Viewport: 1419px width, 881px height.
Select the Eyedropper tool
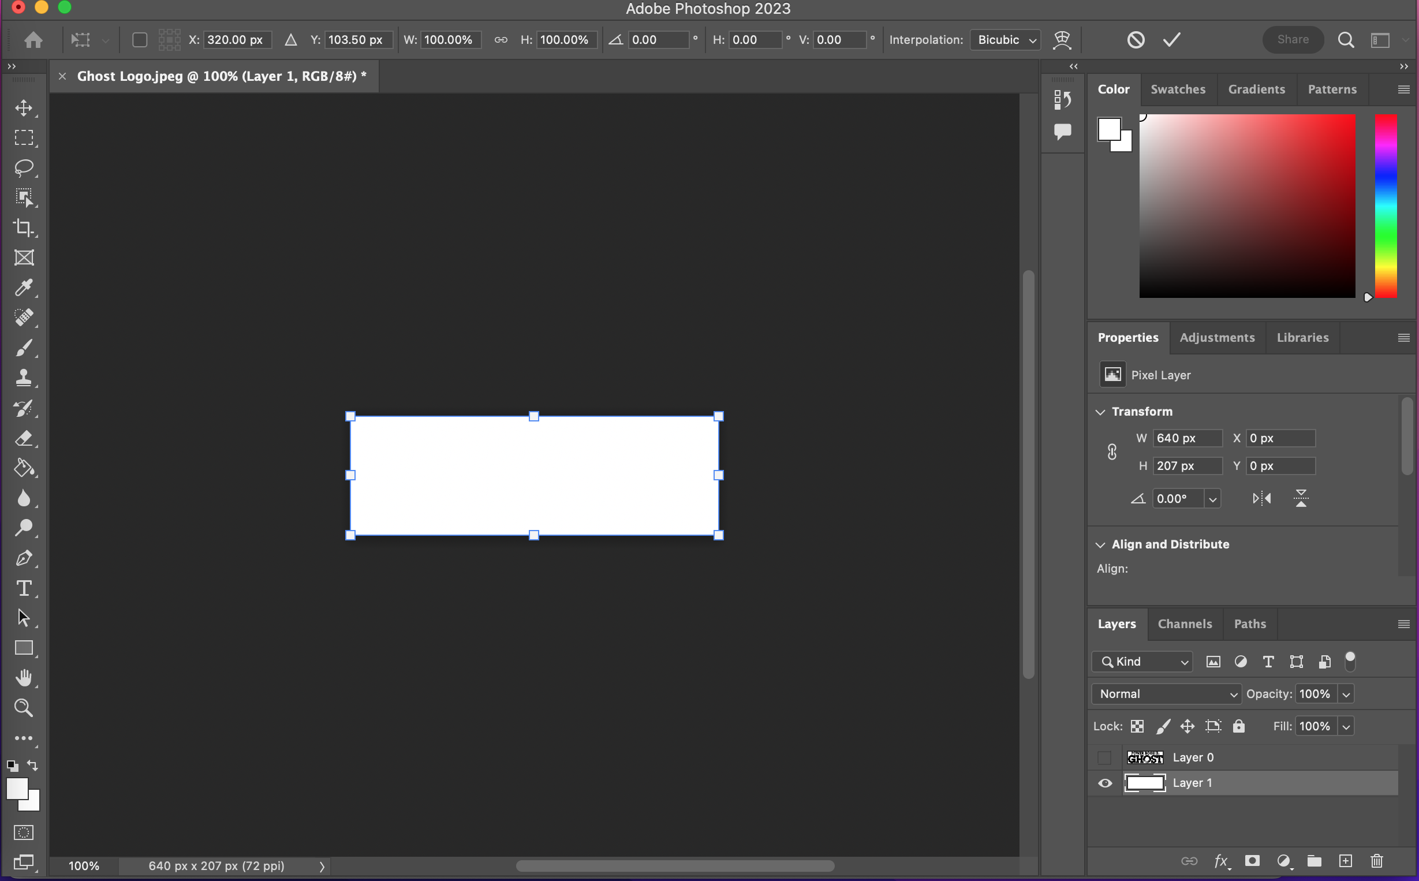tap(24, 288)
